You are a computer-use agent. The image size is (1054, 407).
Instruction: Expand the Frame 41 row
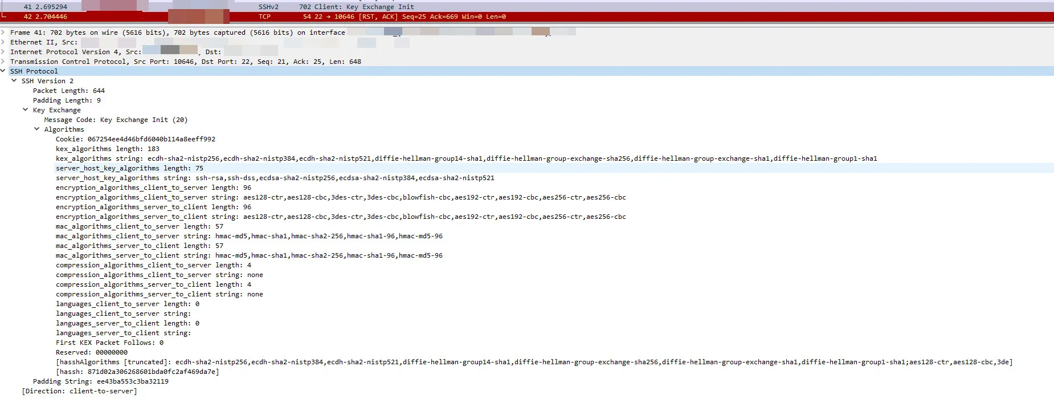[x=3, y=32]
